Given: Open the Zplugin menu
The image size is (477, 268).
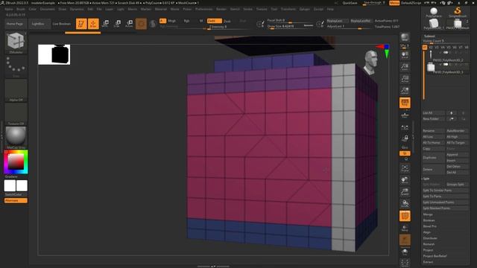Looking at the screenshot, I should [x=305, y=9].
